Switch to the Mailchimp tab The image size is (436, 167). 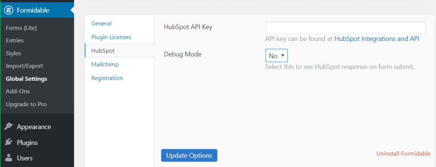105,65
